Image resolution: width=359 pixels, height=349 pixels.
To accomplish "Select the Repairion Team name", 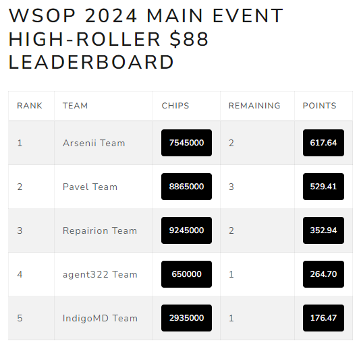I will coord(100,230).
